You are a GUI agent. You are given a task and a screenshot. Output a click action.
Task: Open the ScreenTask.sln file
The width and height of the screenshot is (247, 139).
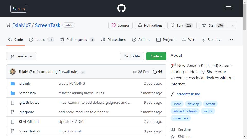coord(30,131)
